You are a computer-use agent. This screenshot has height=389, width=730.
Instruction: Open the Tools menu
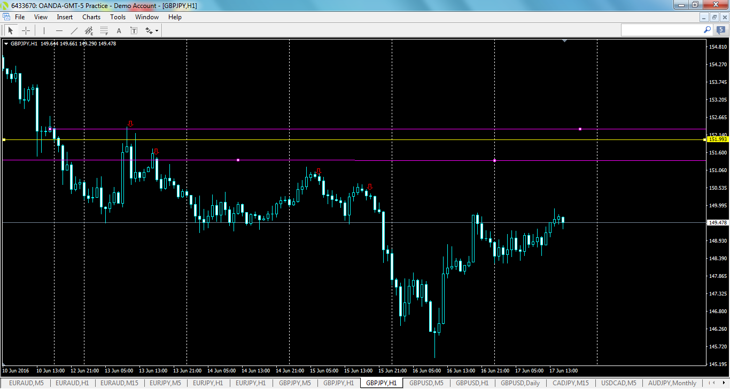click(x=118, y=17)
